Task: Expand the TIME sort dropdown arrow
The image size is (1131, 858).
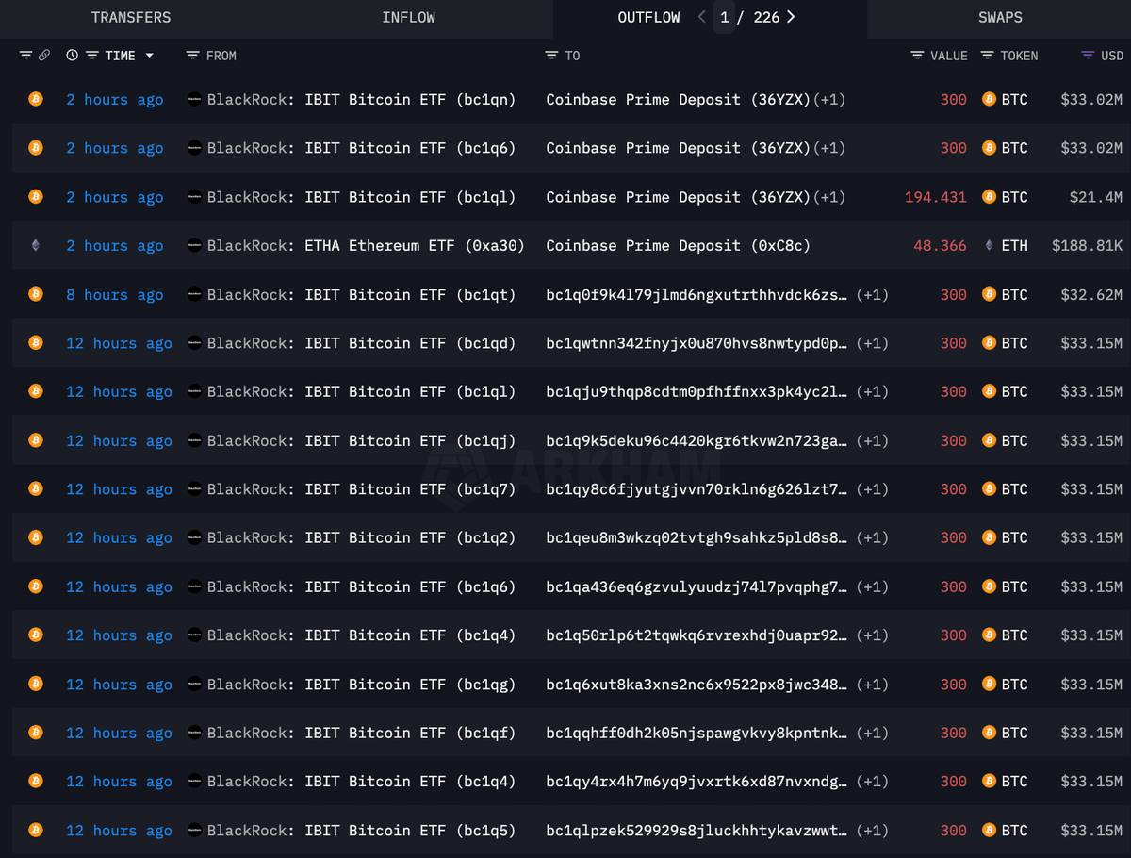Action: tap(149, 56)
